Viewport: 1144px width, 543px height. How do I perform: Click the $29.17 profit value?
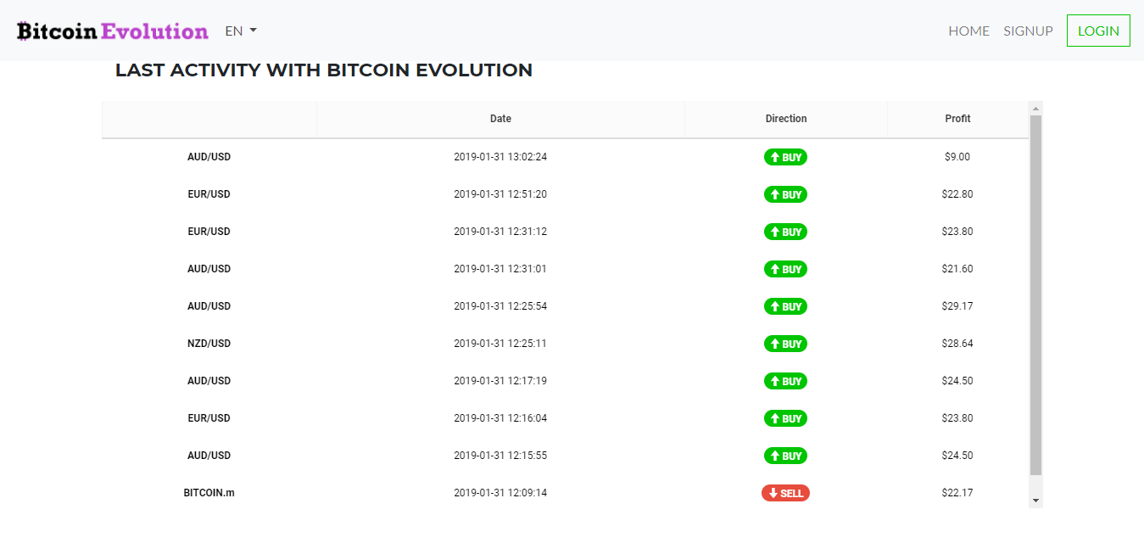coord(957,306)
